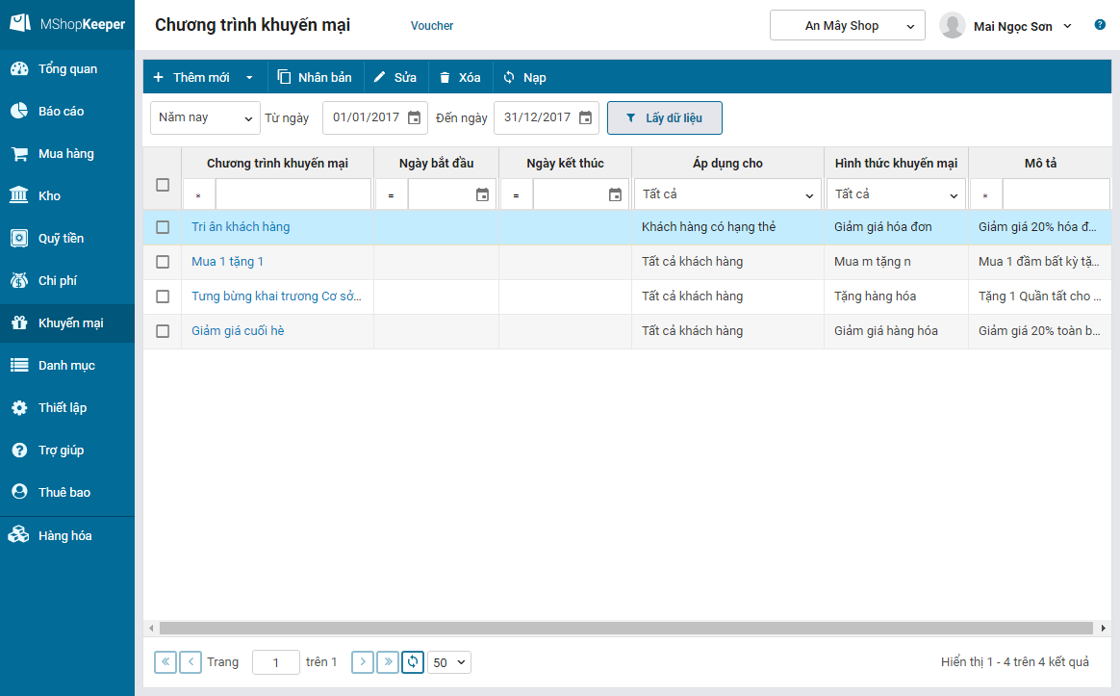Click the MShopKeeper logo icon
This screenshot has width=1120, height=696.
[x=20, y=23]
